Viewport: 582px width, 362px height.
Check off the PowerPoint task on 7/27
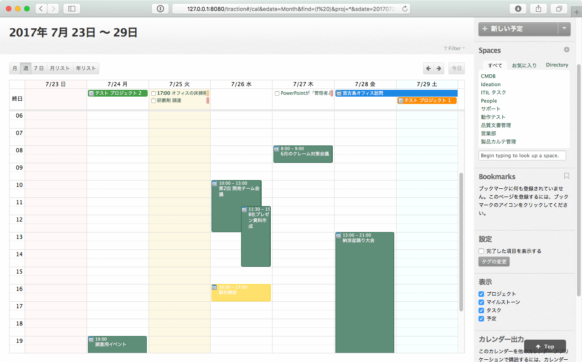tap(277, 93)
